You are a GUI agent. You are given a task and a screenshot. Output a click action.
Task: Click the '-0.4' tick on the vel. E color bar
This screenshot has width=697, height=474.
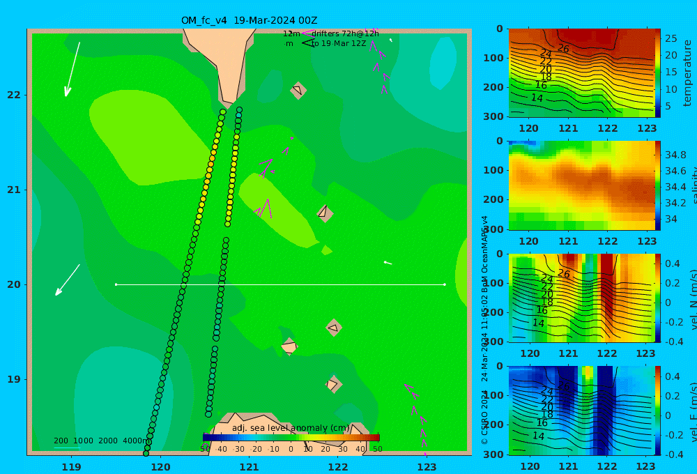(x=673, y=454)
